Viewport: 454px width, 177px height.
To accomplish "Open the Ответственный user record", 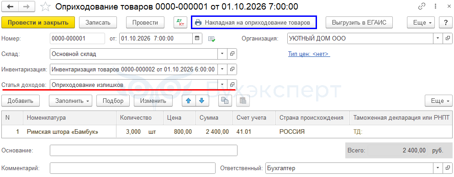I will [x=447, y=168].
